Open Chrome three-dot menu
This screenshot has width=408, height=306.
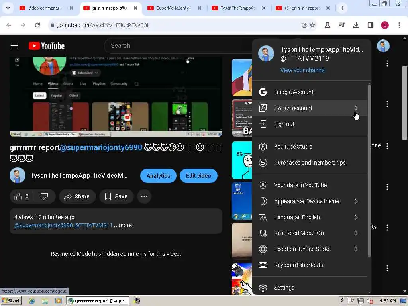click(x=399, y=25)
